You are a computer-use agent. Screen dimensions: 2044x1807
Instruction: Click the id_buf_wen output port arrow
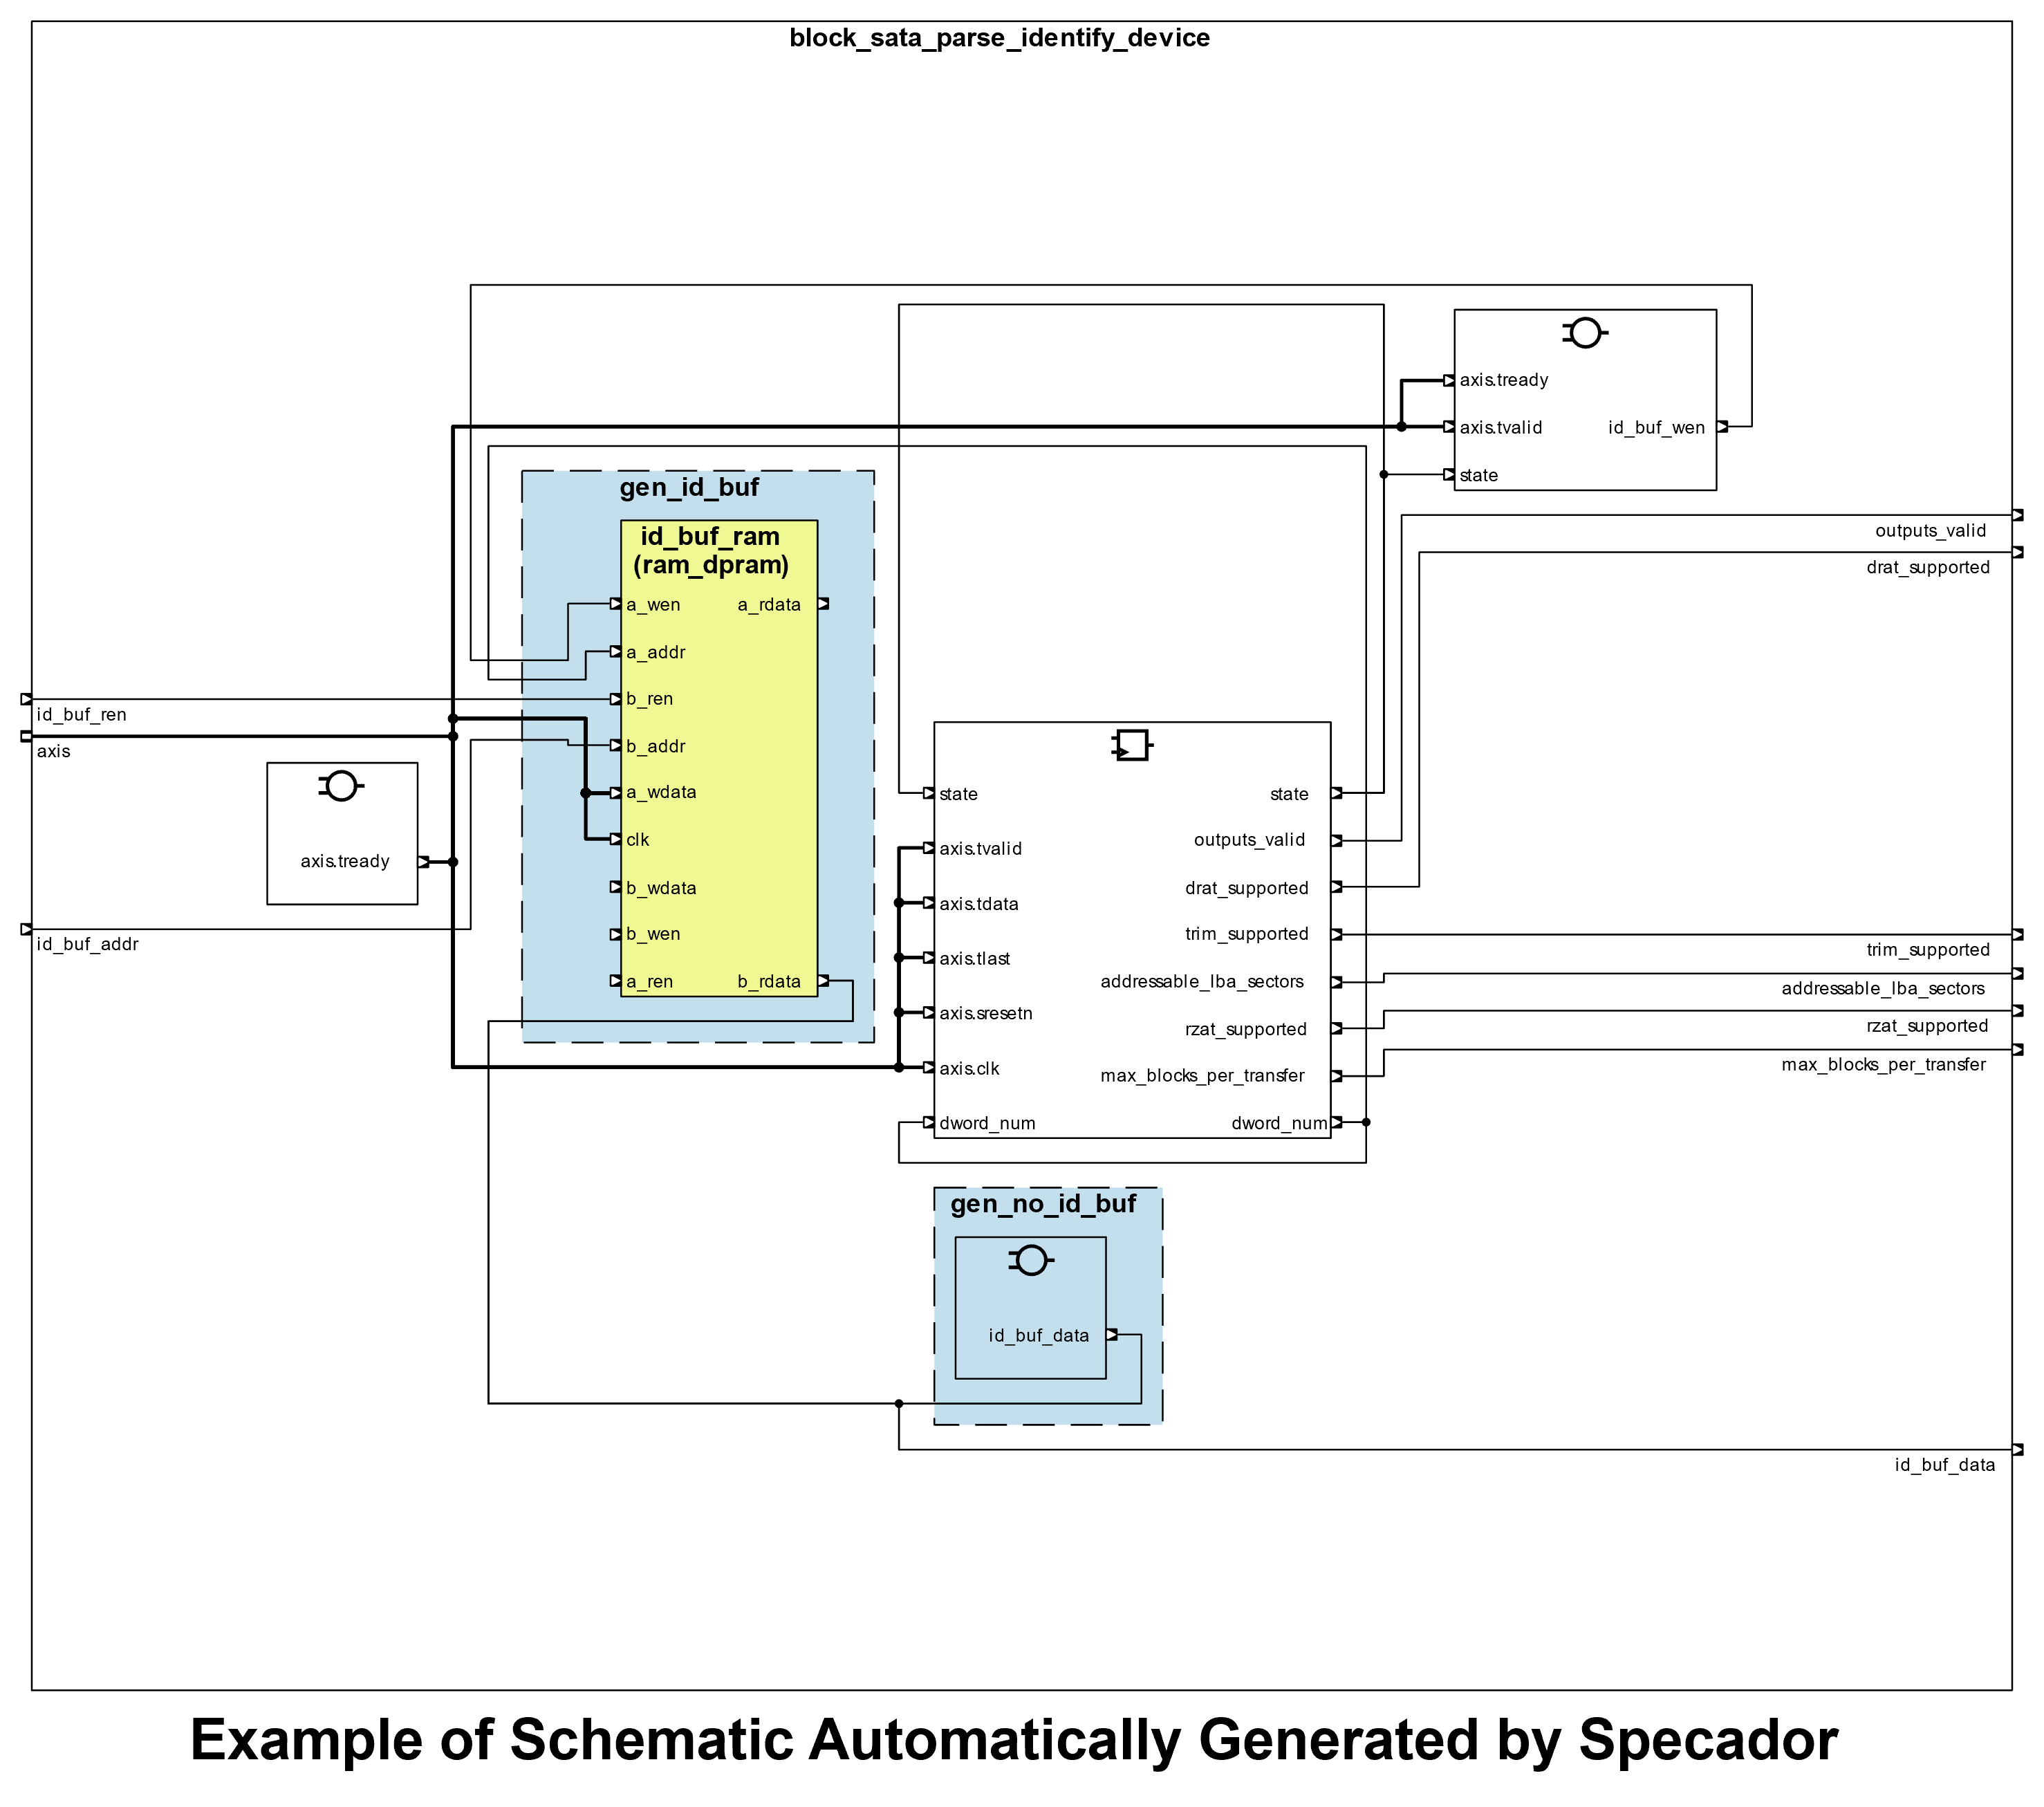tap(1722, 427)
